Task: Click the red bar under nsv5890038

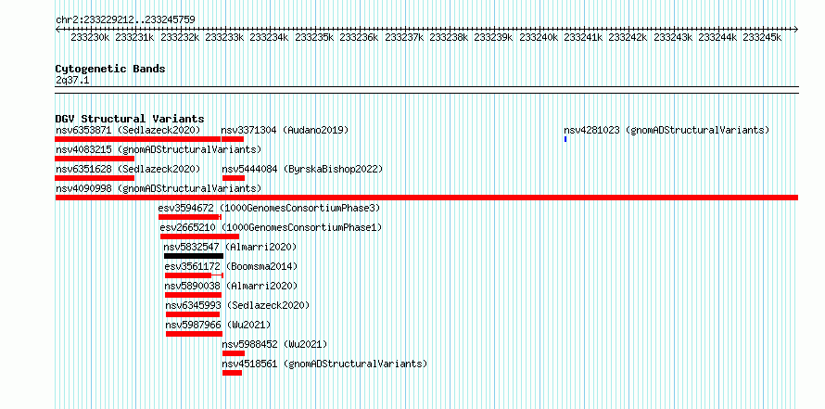Action: click(193, 295)
